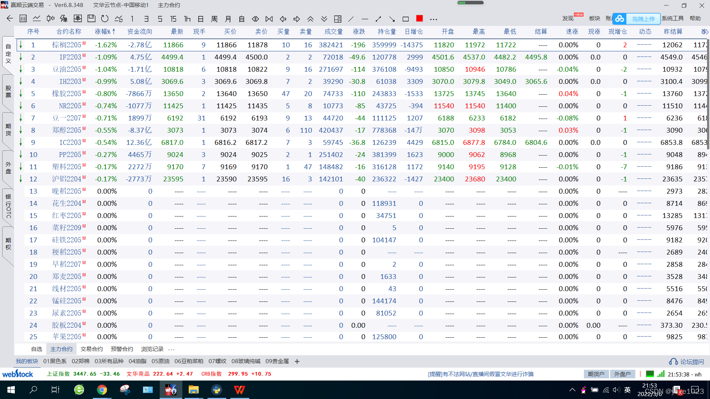Viewport: 710px width, 399px height.
Task: Open the three-dots more tools menu
Action: coord(434,19)
